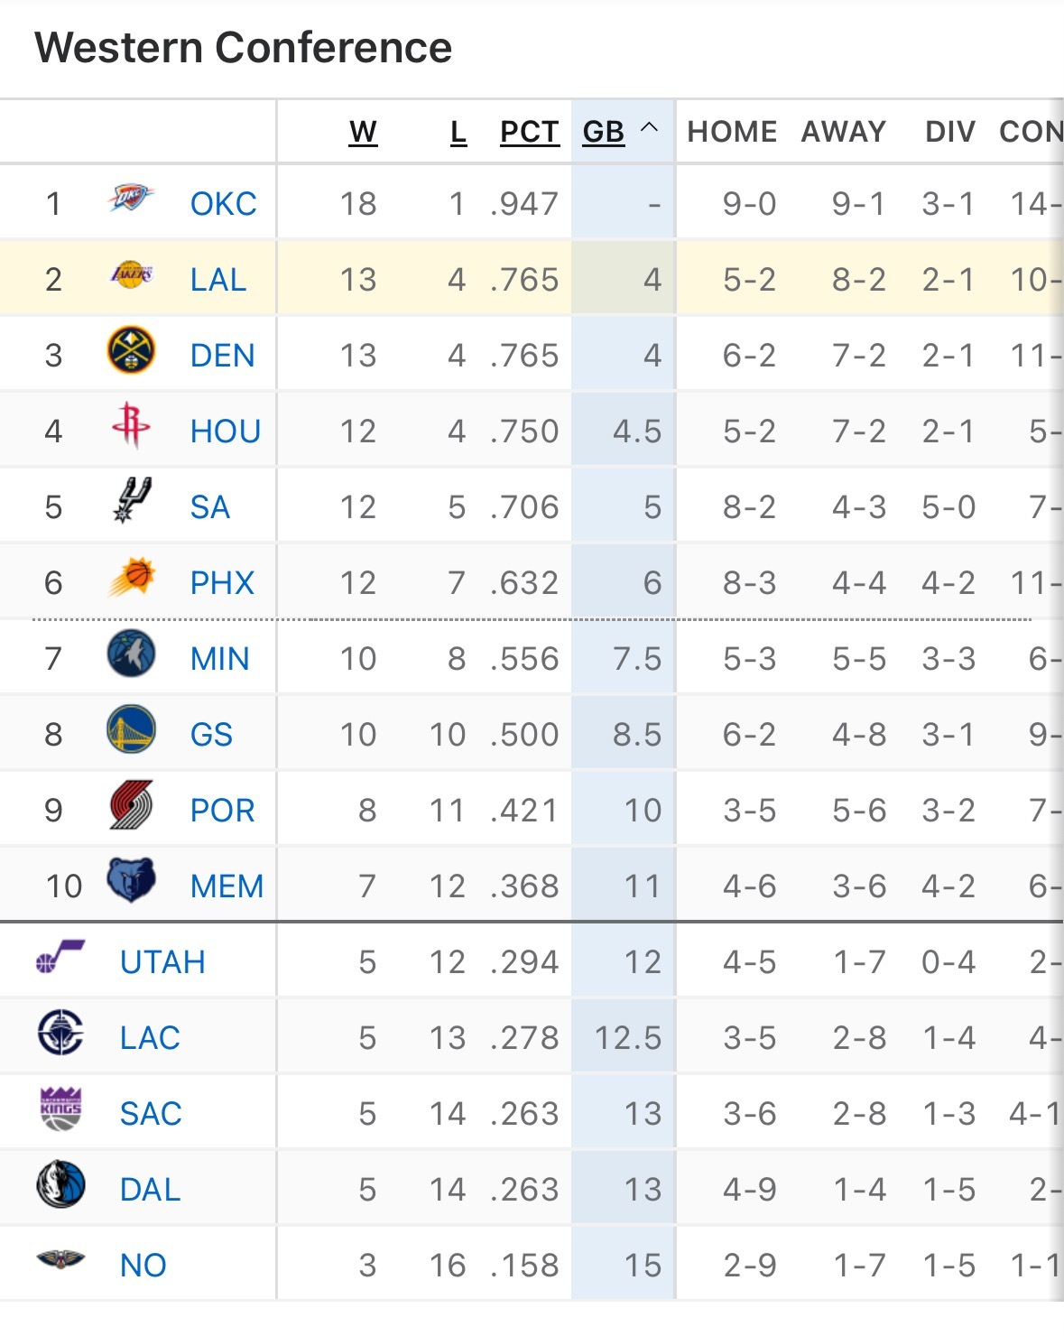The height and width of the screenshot is (1336, 1064).
Task: Sort the table by PCT header
Action: pyautogui.click(x=530, y=132)
